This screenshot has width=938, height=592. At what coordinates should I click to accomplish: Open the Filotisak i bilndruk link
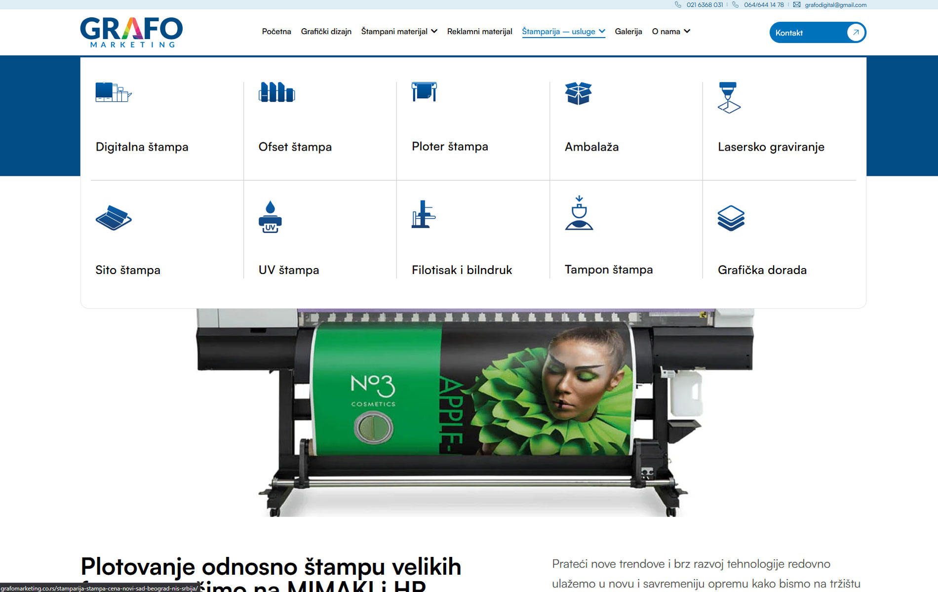point(462,270)
